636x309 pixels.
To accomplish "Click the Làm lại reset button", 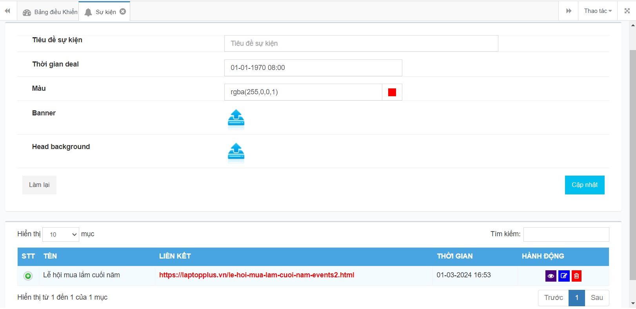I will [39, 185].
